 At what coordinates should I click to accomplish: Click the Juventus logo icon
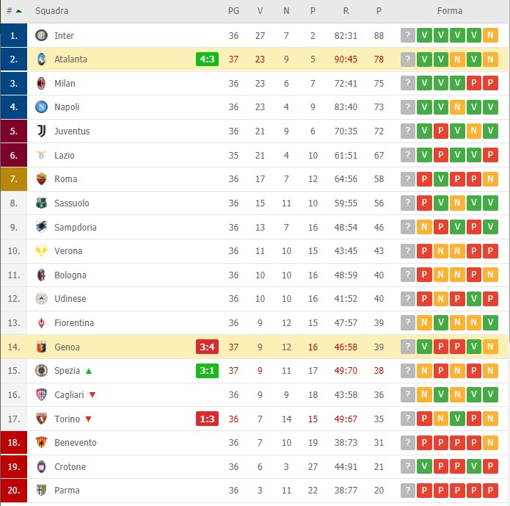(x=41, y=131)
